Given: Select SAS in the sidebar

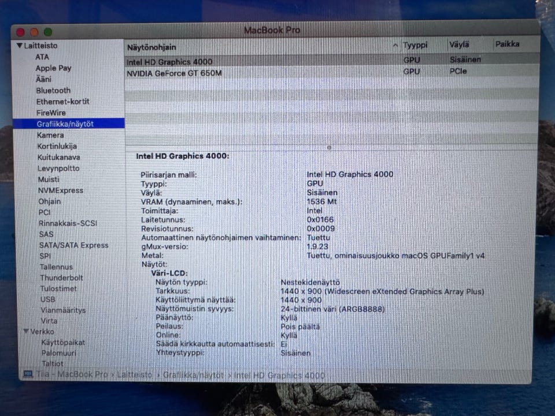Looking at the screenshot, I should coord(46,234).
